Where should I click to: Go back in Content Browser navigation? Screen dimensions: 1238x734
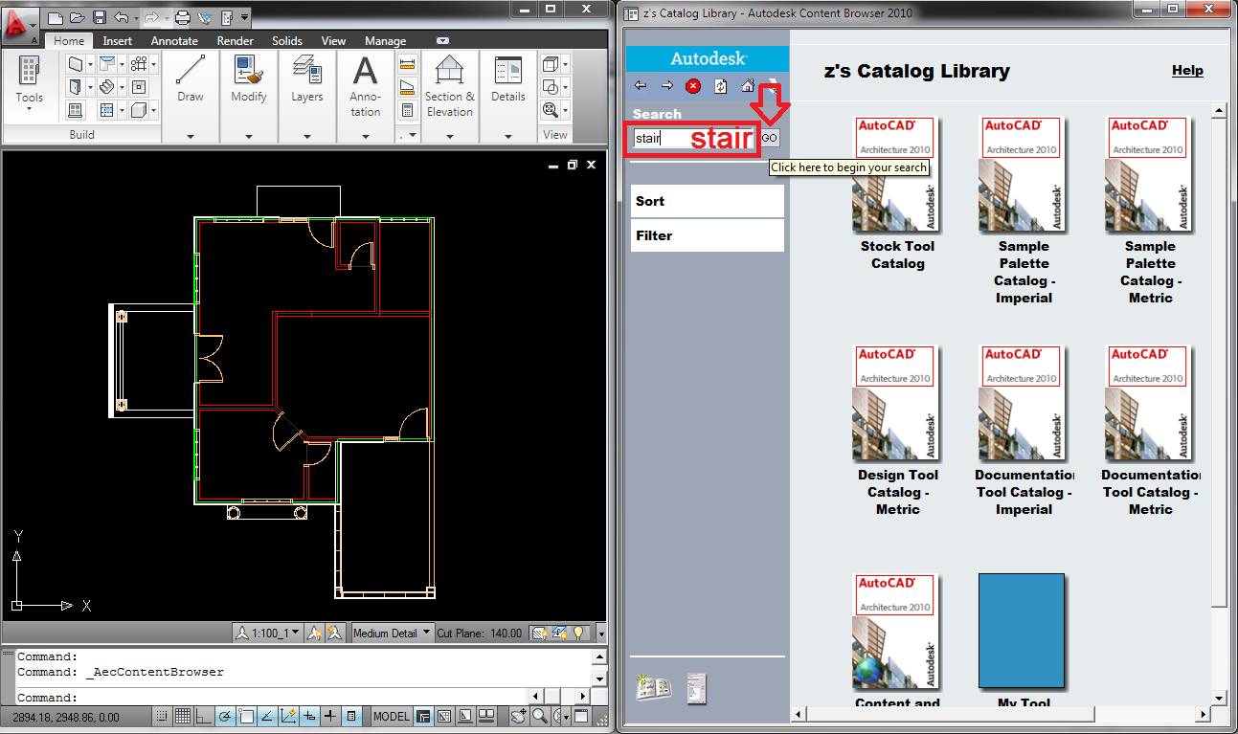641,86
